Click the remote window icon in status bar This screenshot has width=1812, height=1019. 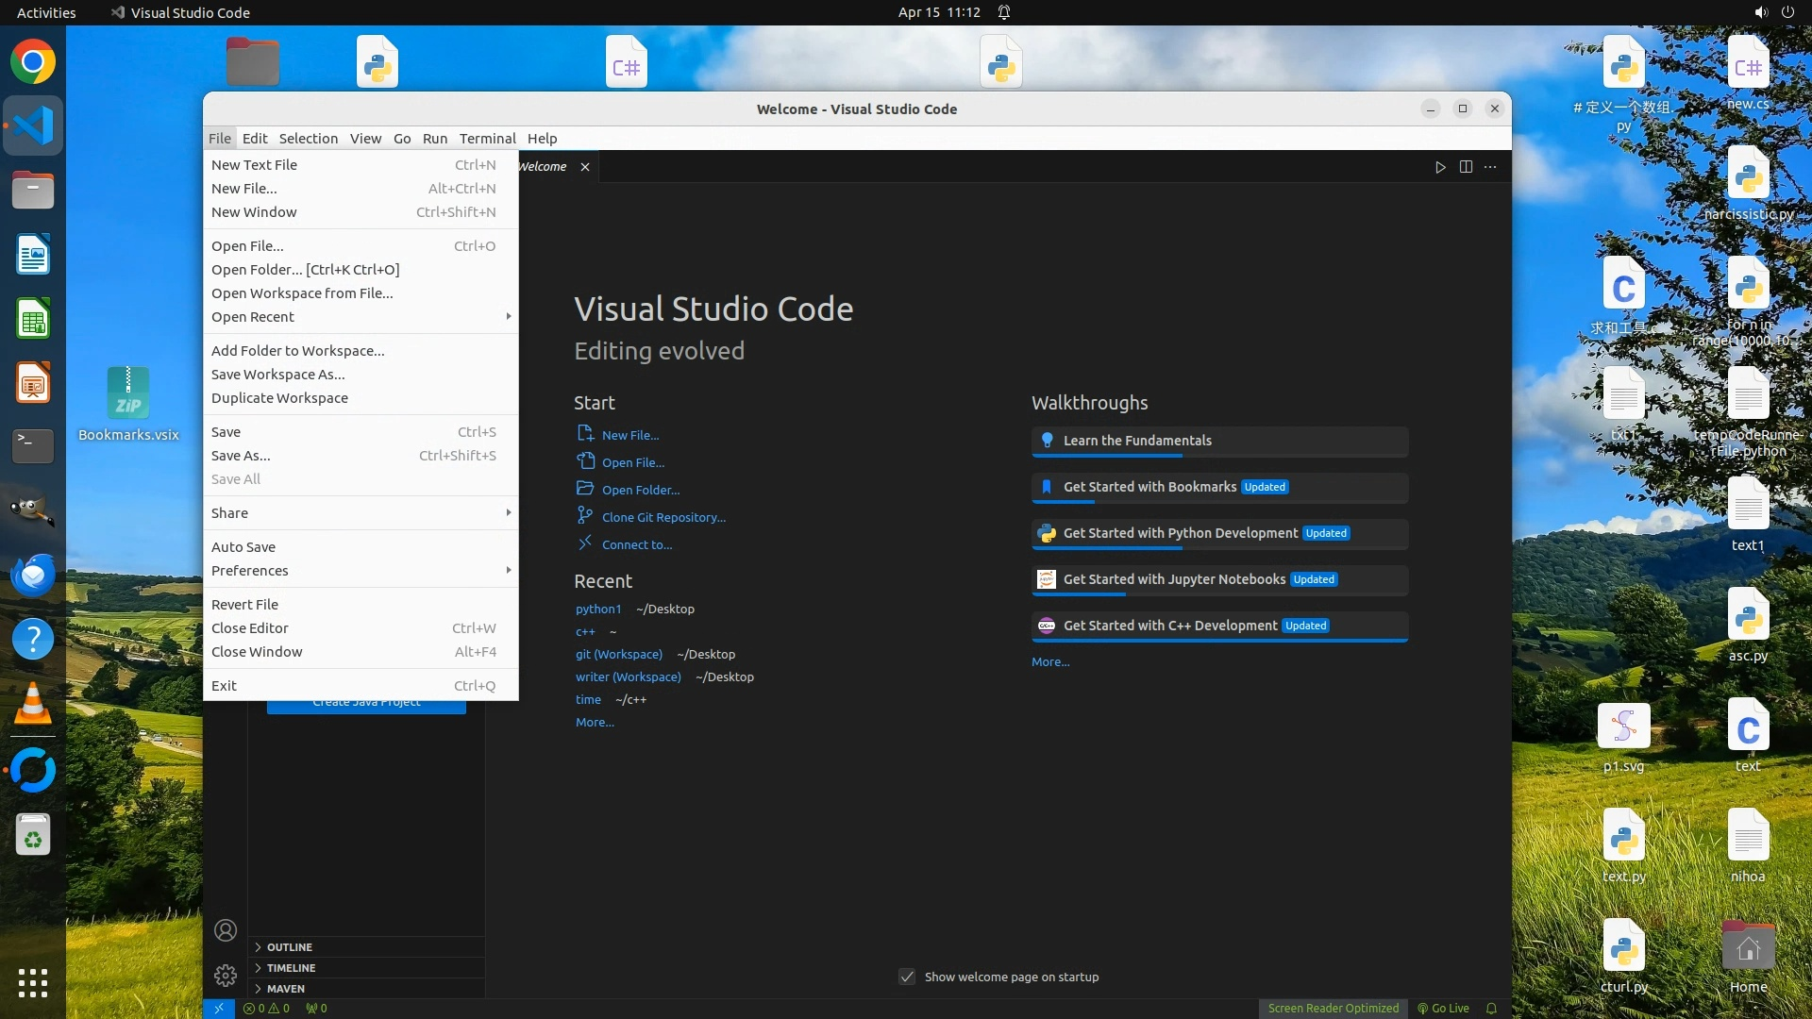(x=218, y=1008)
